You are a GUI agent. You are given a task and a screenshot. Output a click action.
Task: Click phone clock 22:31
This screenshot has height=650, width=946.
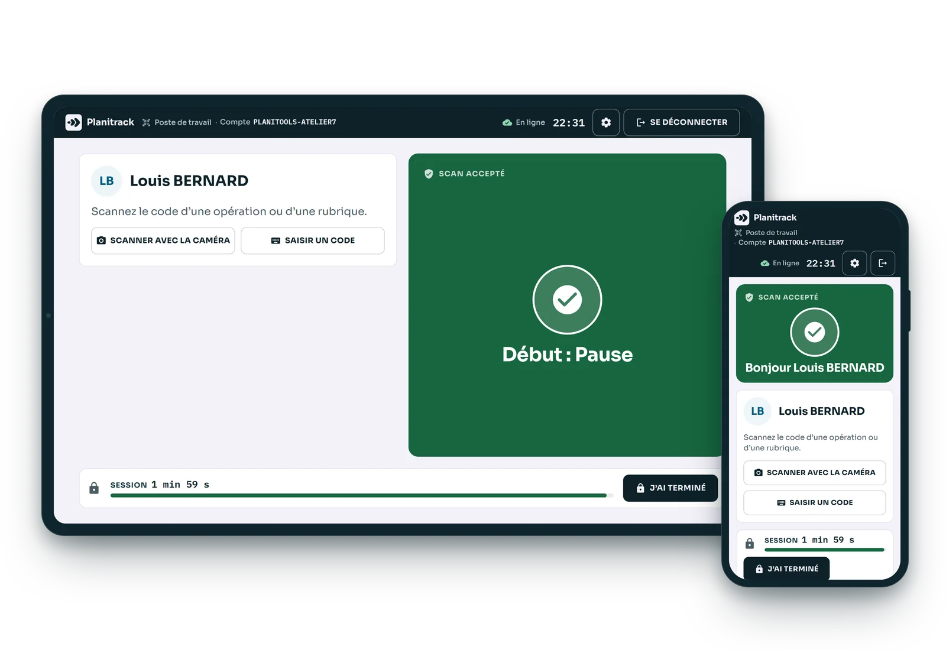click(821, 264)
